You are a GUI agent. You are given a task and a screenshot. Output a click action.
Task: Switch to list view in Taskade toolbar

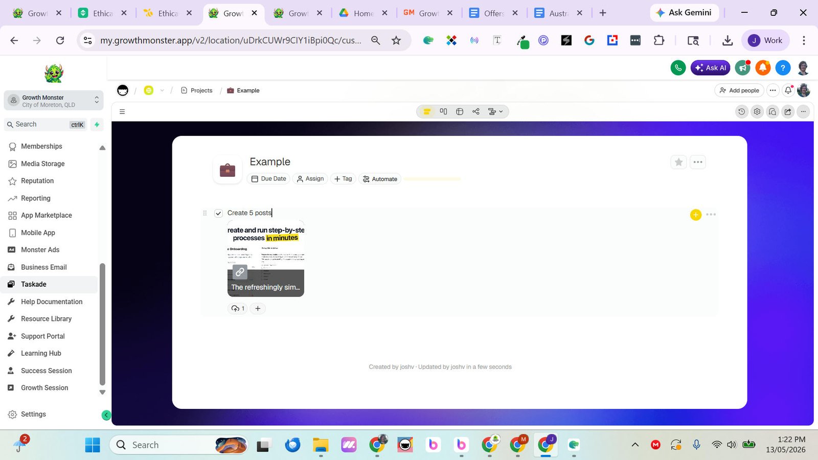[x=427, y=111]
